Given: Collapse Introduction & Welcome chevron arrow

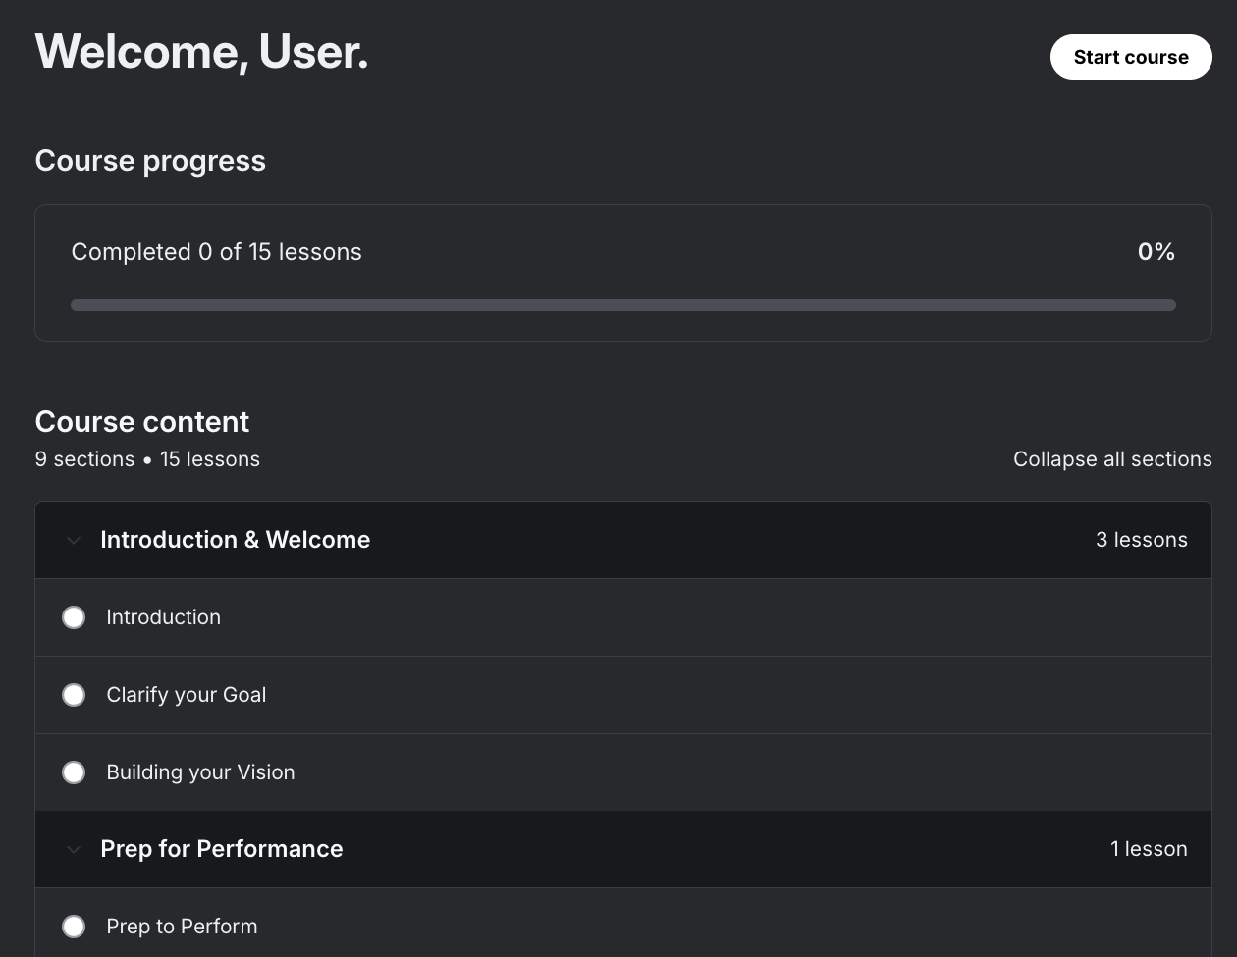Looking at the screenshot, I should (74, 540).
